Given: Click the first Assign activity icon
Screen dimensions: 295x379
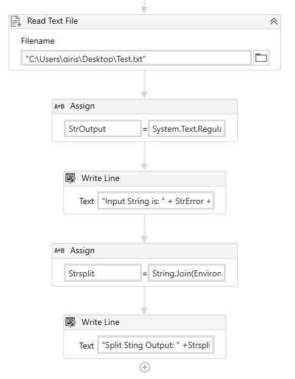Looking at the screenshot, I should (59, 106).
